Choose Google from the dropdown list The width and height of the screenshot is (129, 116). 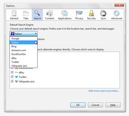[23, 38]
